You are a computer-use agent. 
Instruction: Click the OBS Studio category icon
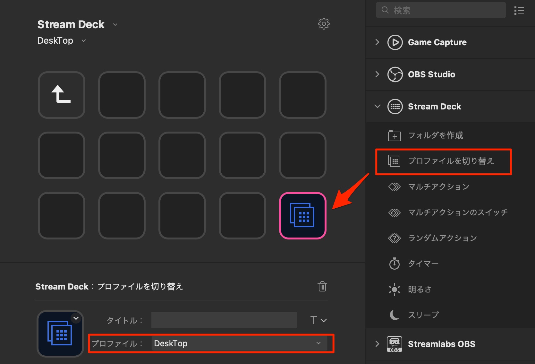point(395,74)
